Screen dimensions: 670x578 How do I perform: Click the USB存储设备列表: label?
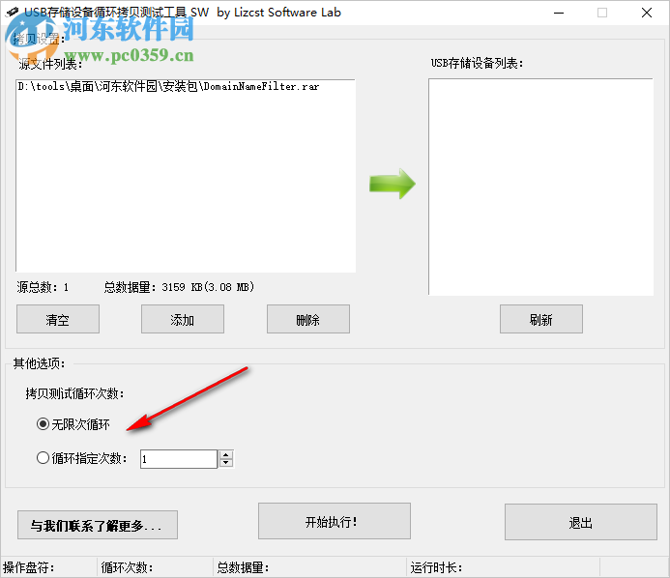[x=477, y=63]
